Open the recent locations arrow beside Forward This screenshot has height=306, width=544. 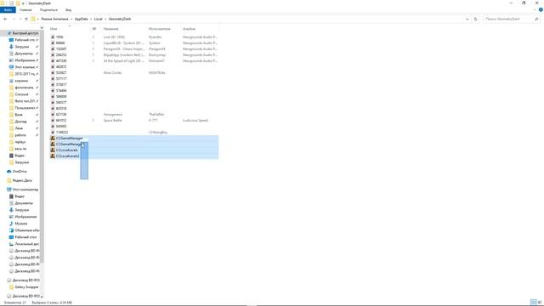[x=20, y=19]
